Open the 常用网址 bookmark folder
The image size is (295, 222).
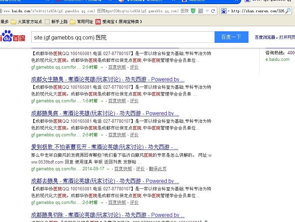pos(81,22)
